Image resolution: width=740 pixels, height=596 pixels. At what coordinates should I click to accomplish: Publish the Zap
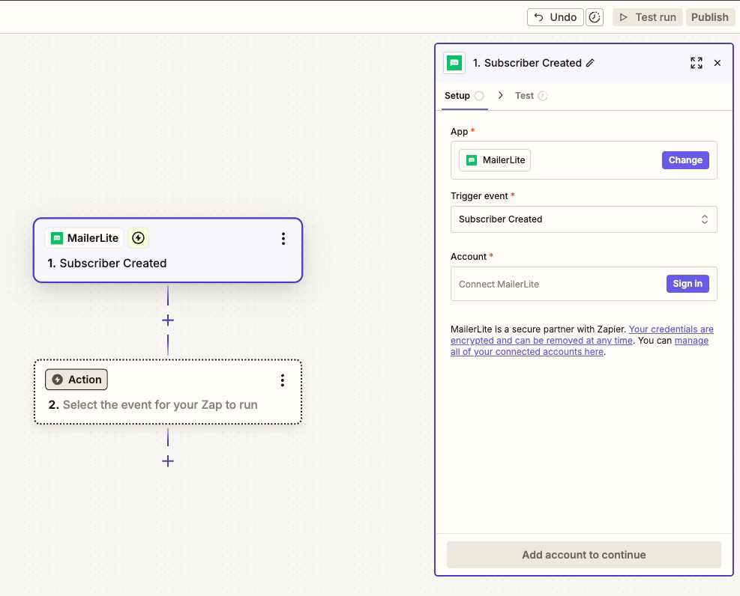pyautogui.click(x=709, y=16)
